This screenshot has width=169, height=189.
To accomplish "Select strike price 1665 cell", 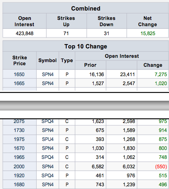I will click(x=20, y=83).
